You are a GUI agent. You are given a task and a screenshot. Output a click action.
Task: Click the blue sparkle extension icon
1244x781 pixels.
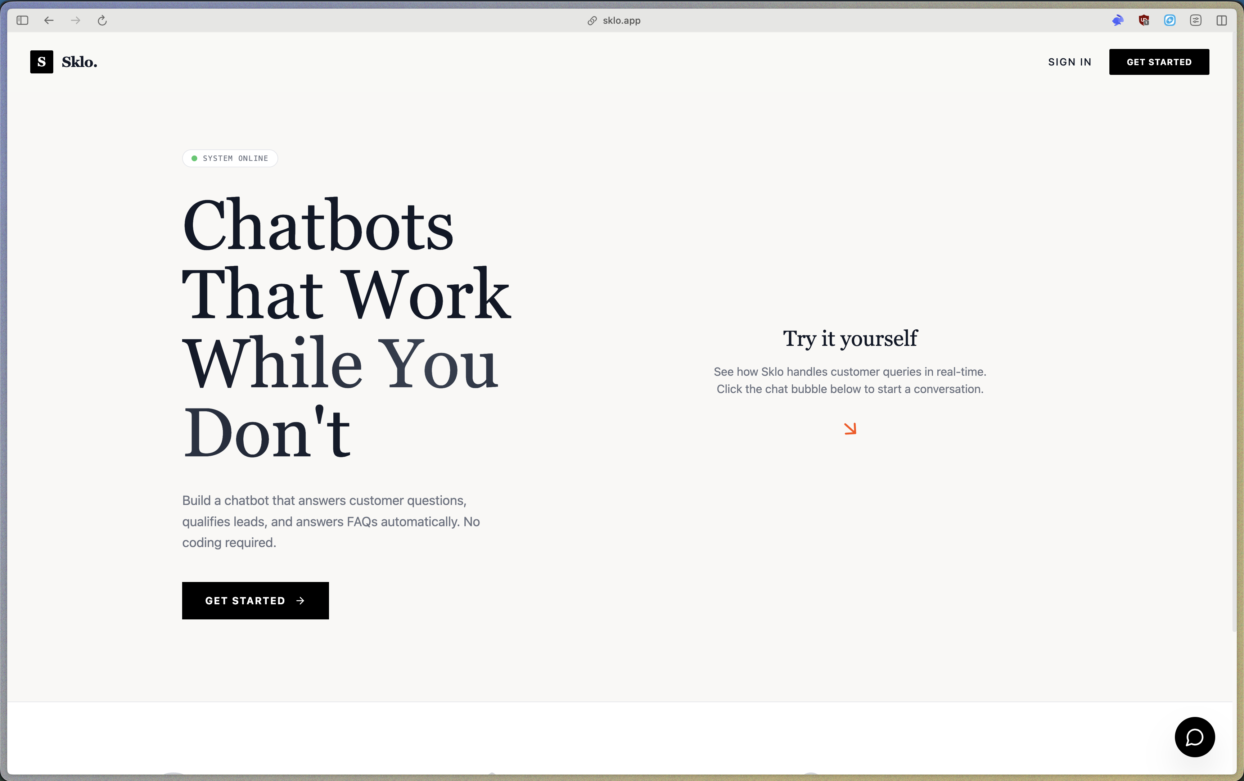pyautogui.click(x=1169, y=21)
